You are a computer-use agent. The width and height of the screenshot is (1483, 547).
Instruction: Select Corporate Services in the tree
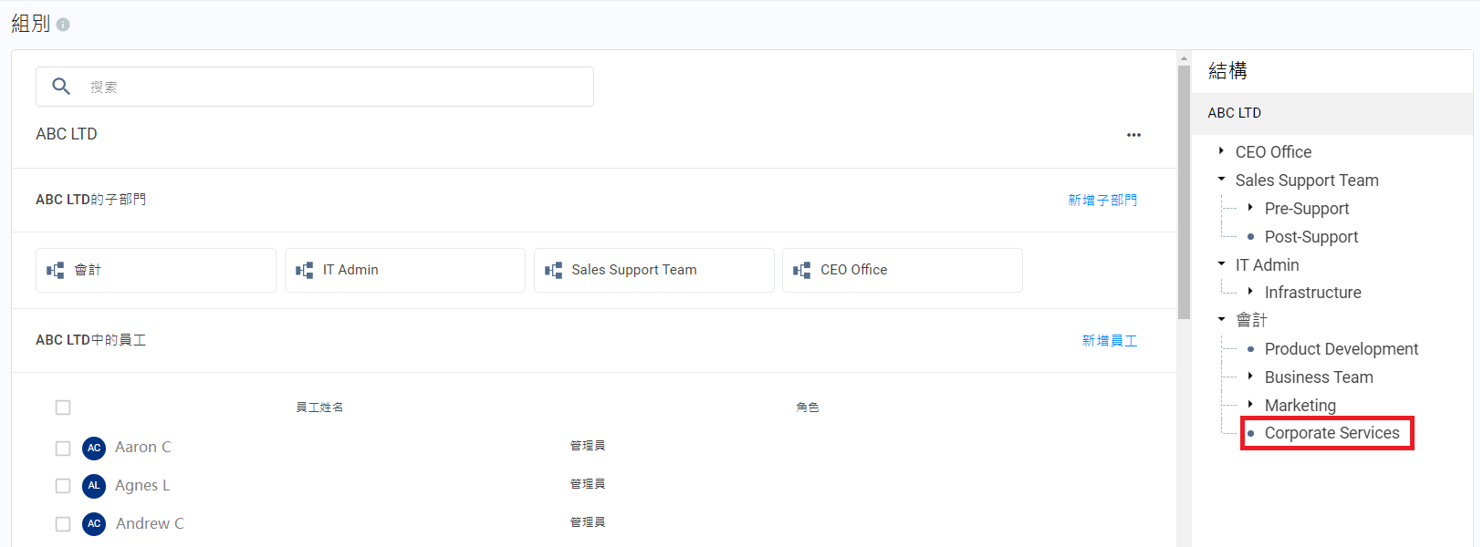1332,433
